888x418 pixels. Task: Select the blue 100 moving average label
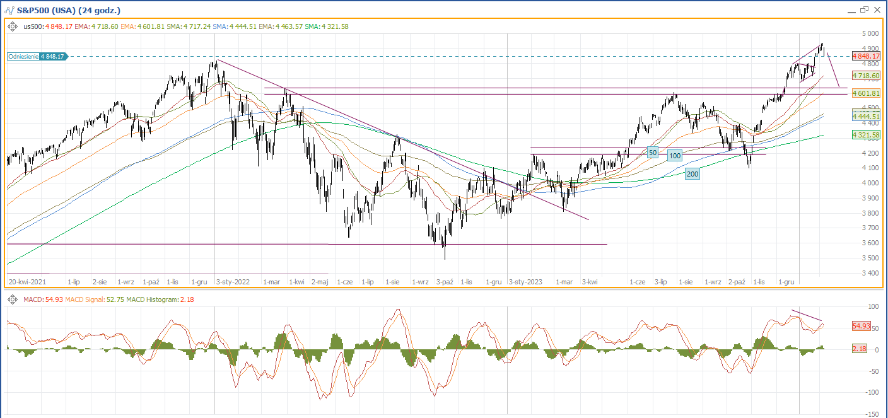[675, 155]
